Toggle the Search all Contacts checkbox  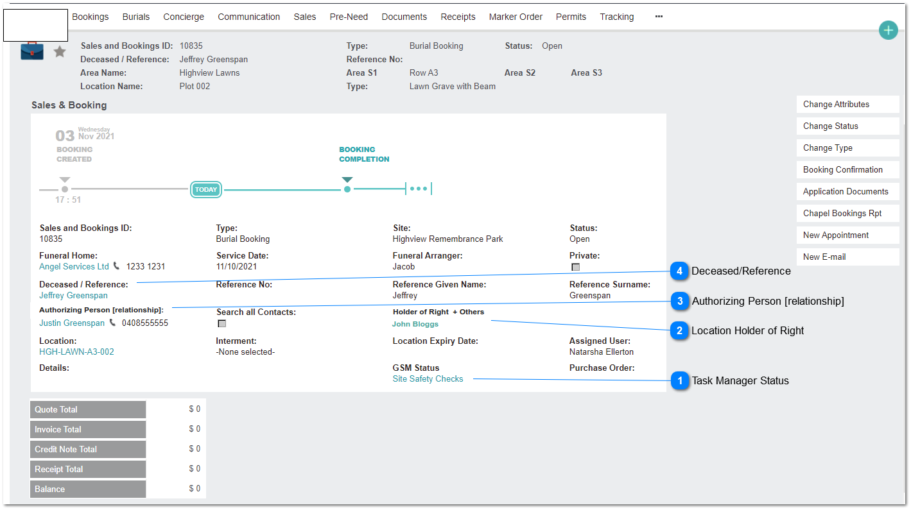click(222, 323)
